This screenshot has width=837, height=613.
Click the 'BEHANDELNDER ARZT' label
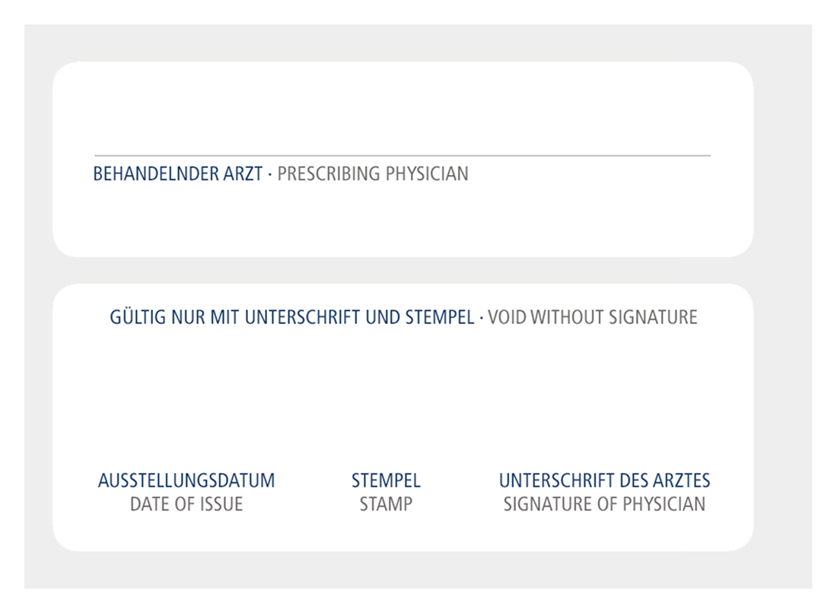178,174
